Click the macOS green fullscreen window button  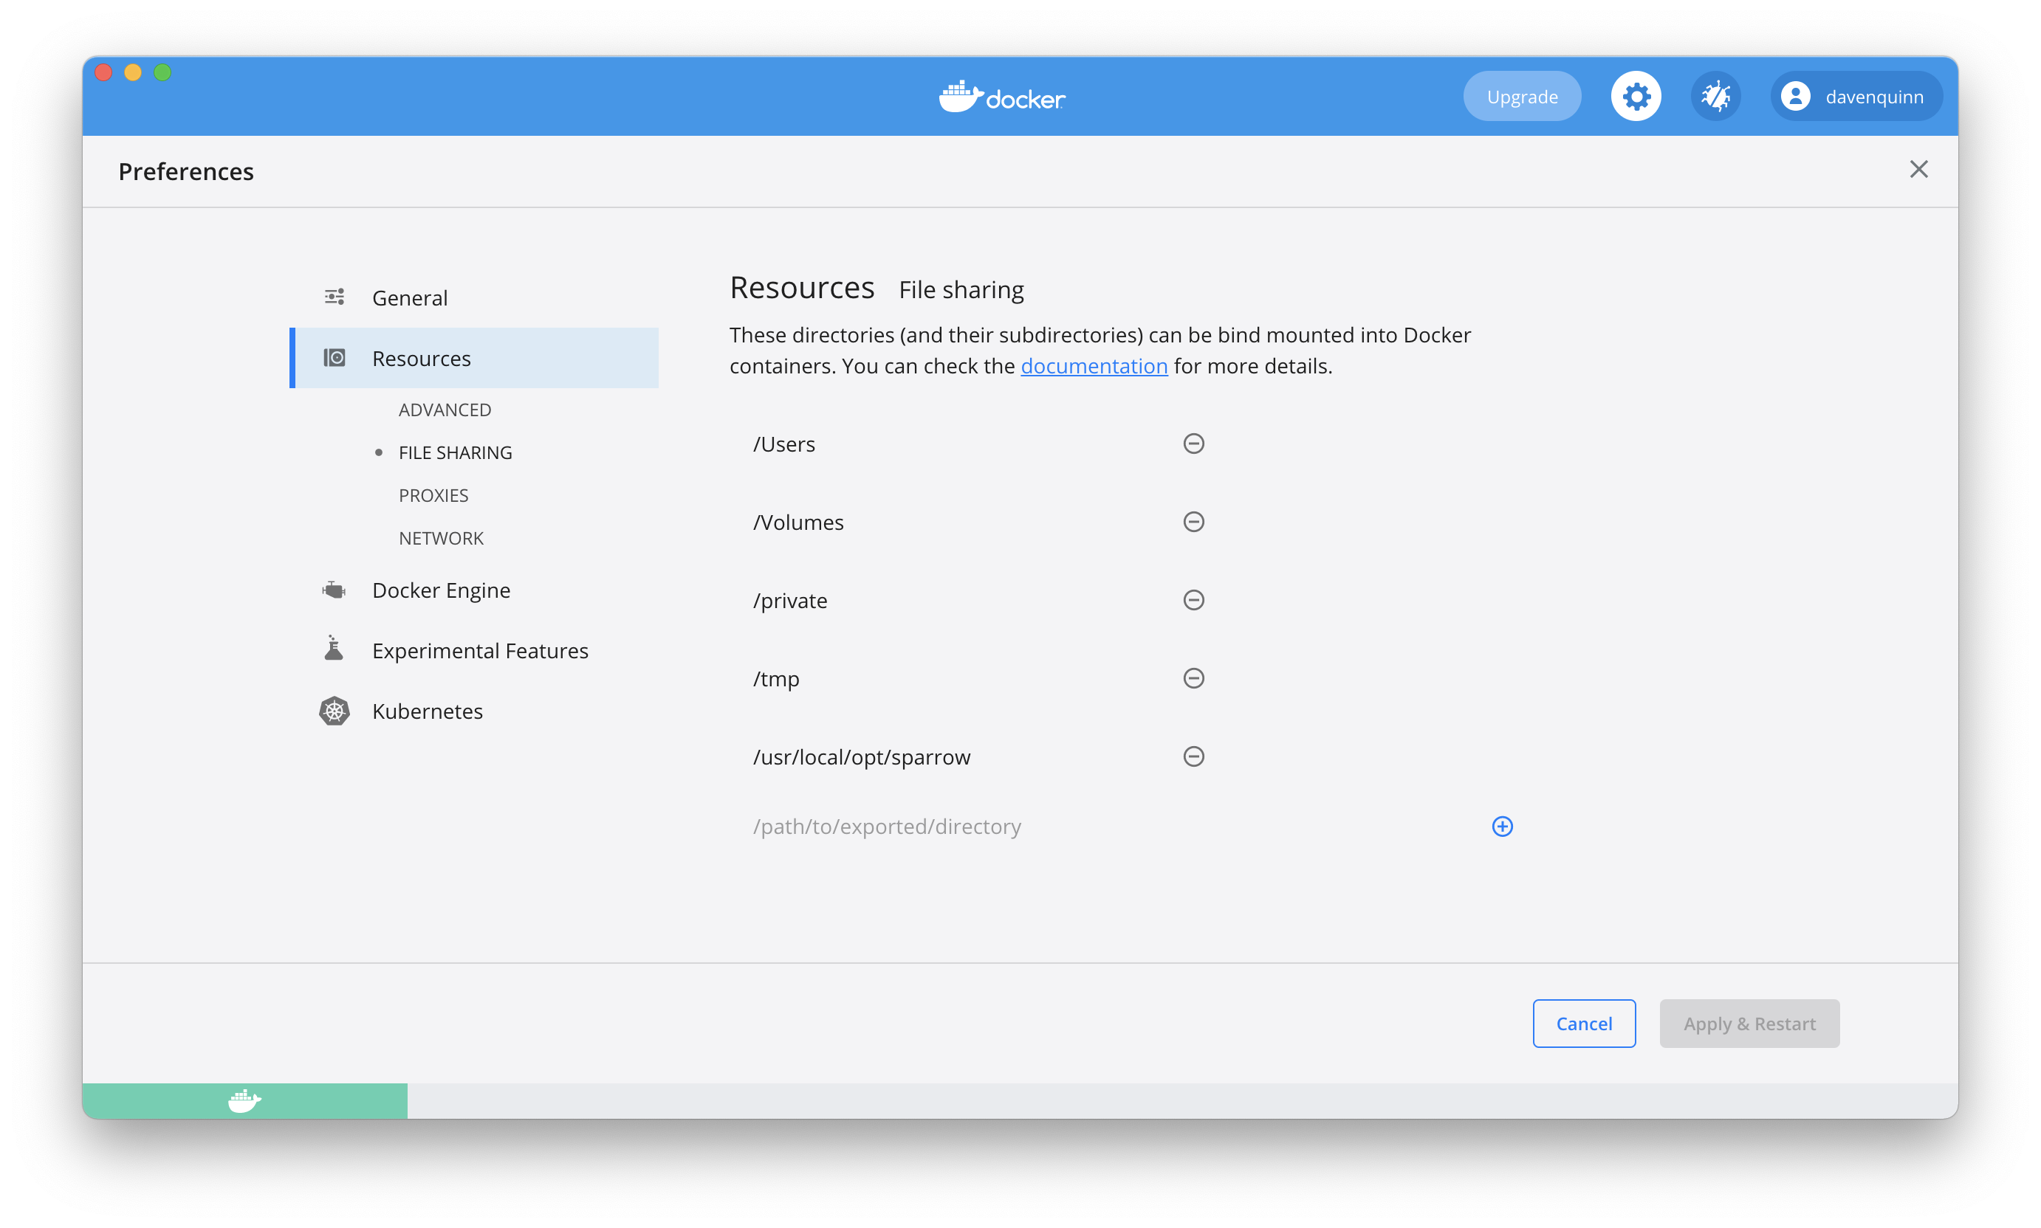162,73
